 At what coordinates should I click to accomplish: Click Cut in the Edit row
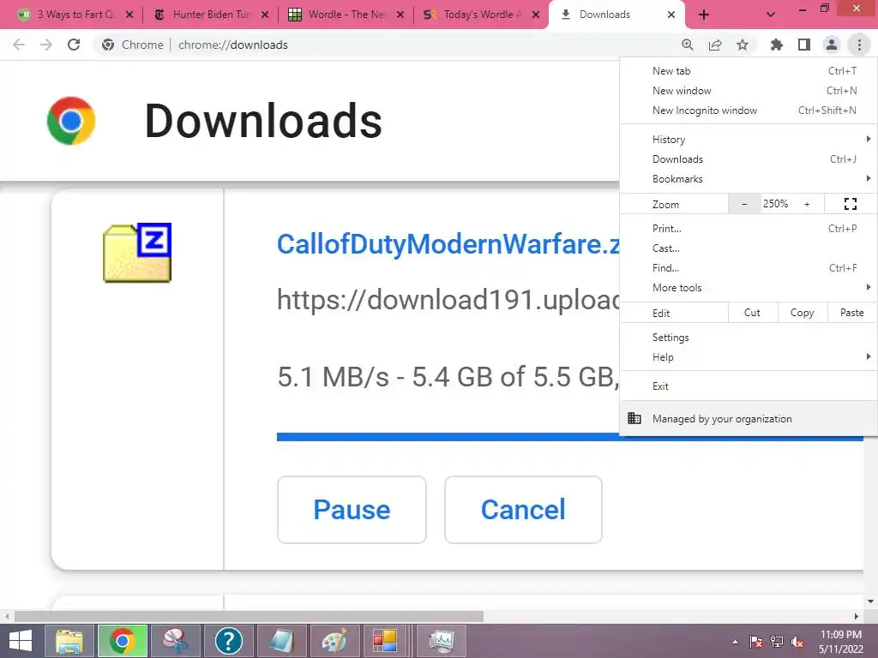click(753, 313)
